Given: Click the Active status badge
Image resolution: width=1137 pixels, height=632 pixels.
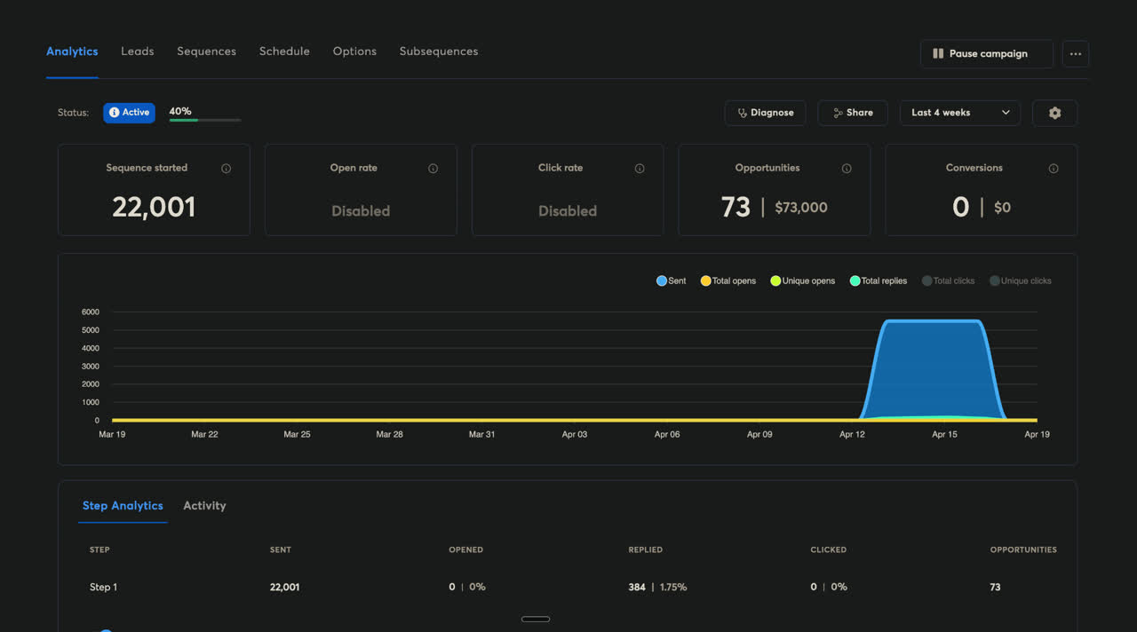Looking at the screenshot, I should 129,112.
